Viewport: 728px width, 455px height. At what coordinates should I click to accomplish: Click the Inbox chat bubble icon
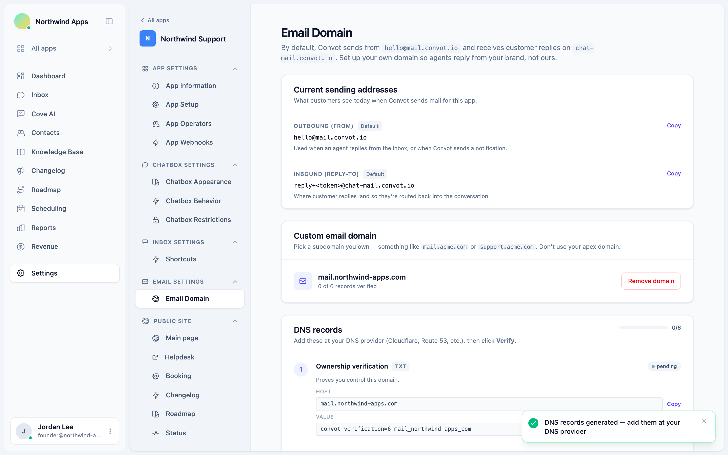pyautogui.click(x=21, y=95)
